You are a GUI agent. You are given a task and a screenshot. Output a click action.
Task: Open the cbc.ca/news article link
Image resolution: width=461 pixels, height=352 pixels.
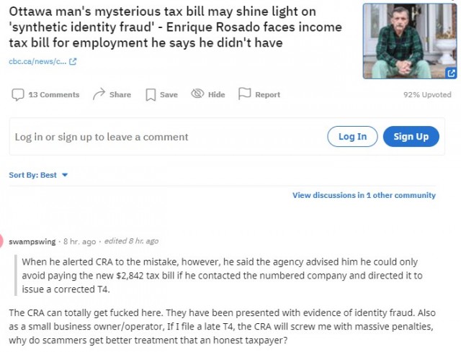tap(37, 61)
